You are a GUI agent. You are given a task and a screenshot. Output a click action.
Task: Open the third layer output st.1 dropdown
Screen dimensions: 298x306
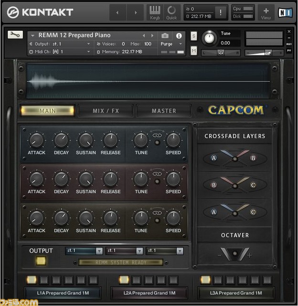pyautogui.click(x=165, y=251)
